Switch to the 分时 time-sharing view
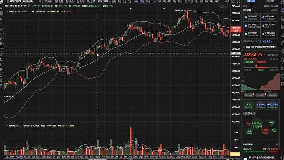 [x=114, y=1]
